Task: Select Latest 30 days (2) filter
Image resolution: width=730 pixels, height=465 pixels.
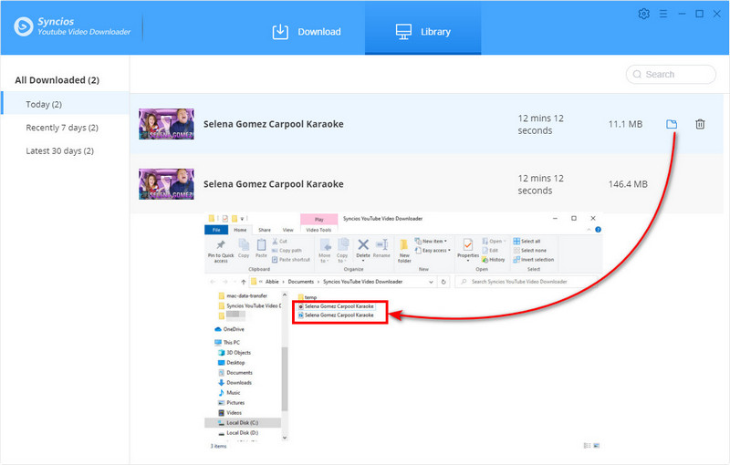Action: [x=59, y=150]
